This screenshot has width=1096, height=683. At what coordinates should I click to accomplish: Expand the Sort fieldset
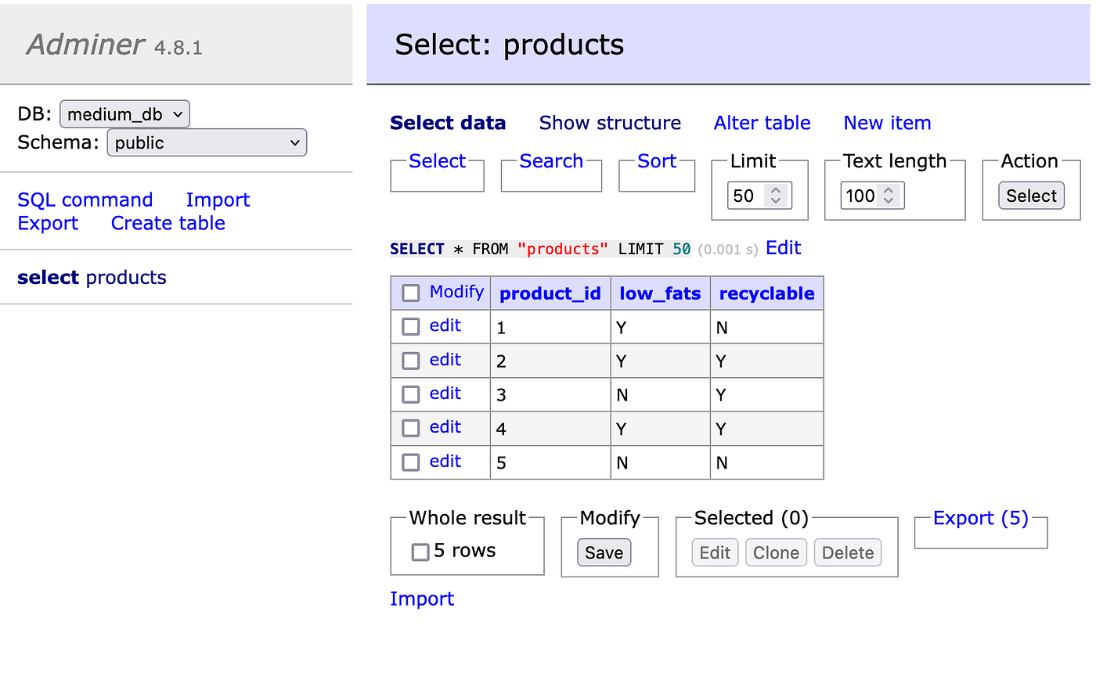pos(656,161)
